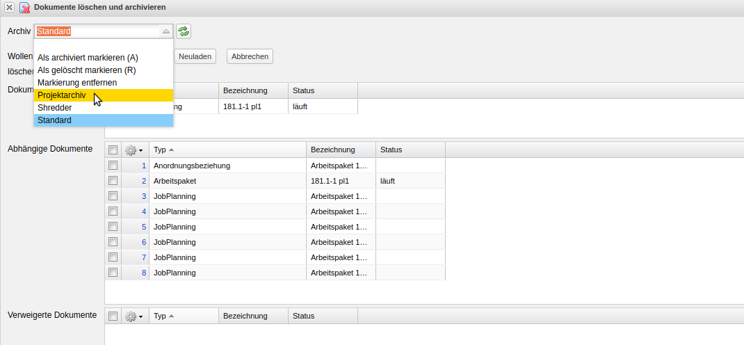
Task: Check the Arbeitspaket row 2 checkbox
Action: [113, 181]
